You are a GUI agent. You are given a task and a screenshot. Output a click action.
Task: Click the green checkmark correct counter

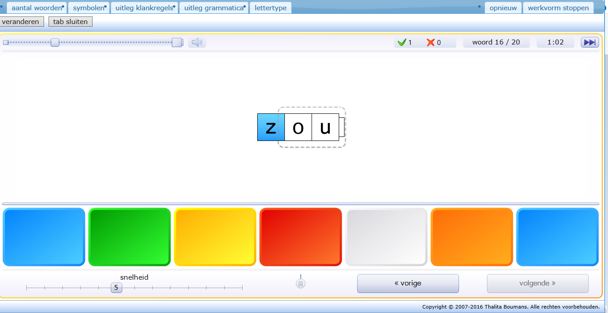pos(405,43)
